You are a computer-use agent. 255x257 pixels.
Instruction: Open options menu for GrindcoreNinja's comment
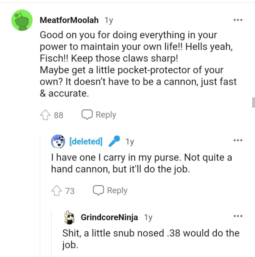pos(238,217)
